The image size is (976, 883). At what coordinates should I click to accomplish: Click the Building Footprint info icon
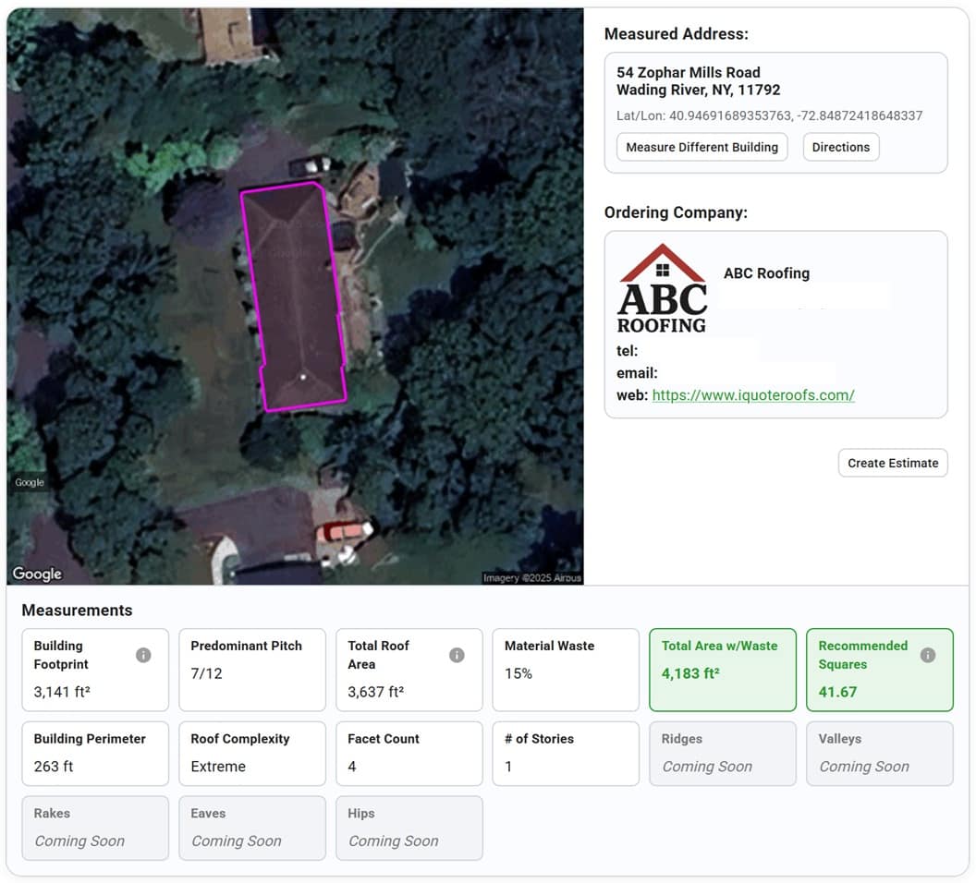pos(143,655)
